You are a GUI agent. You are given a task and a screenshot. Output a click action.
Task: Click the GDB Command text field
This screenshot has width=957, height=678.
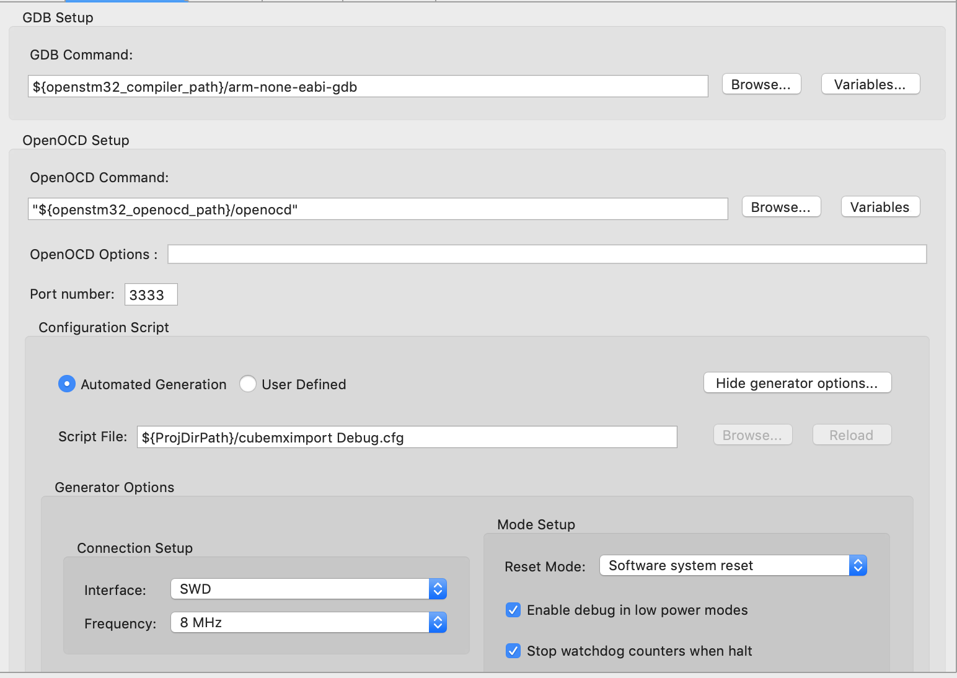[368, 87]
